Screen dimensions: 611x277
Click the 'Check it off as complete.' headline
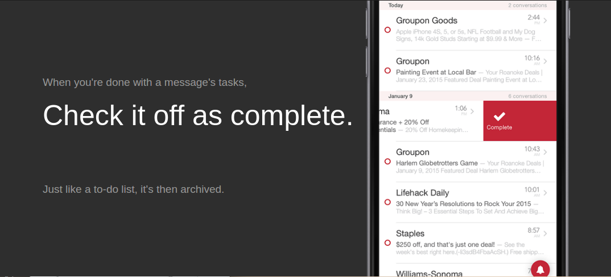click(x=198, y=115)
